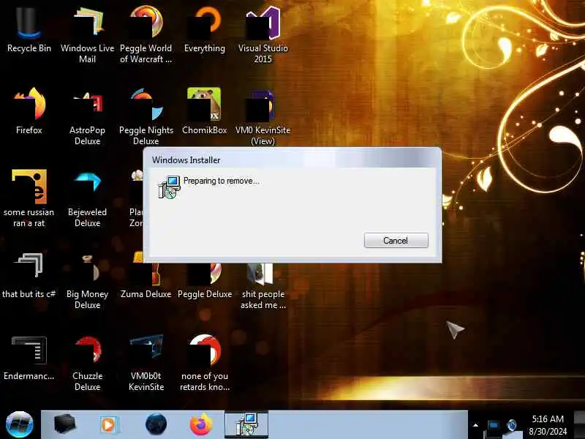Launch Peggle Deluxe desktop shortcut
The height and width of the screenshot is (439, 585).
205,281
